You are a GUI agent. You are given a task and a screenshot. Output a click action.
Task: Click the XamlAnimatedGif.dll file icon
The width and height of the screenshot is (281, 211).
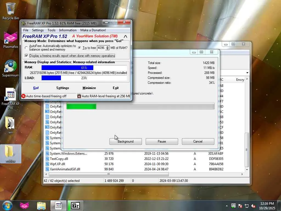pos(47,169)
